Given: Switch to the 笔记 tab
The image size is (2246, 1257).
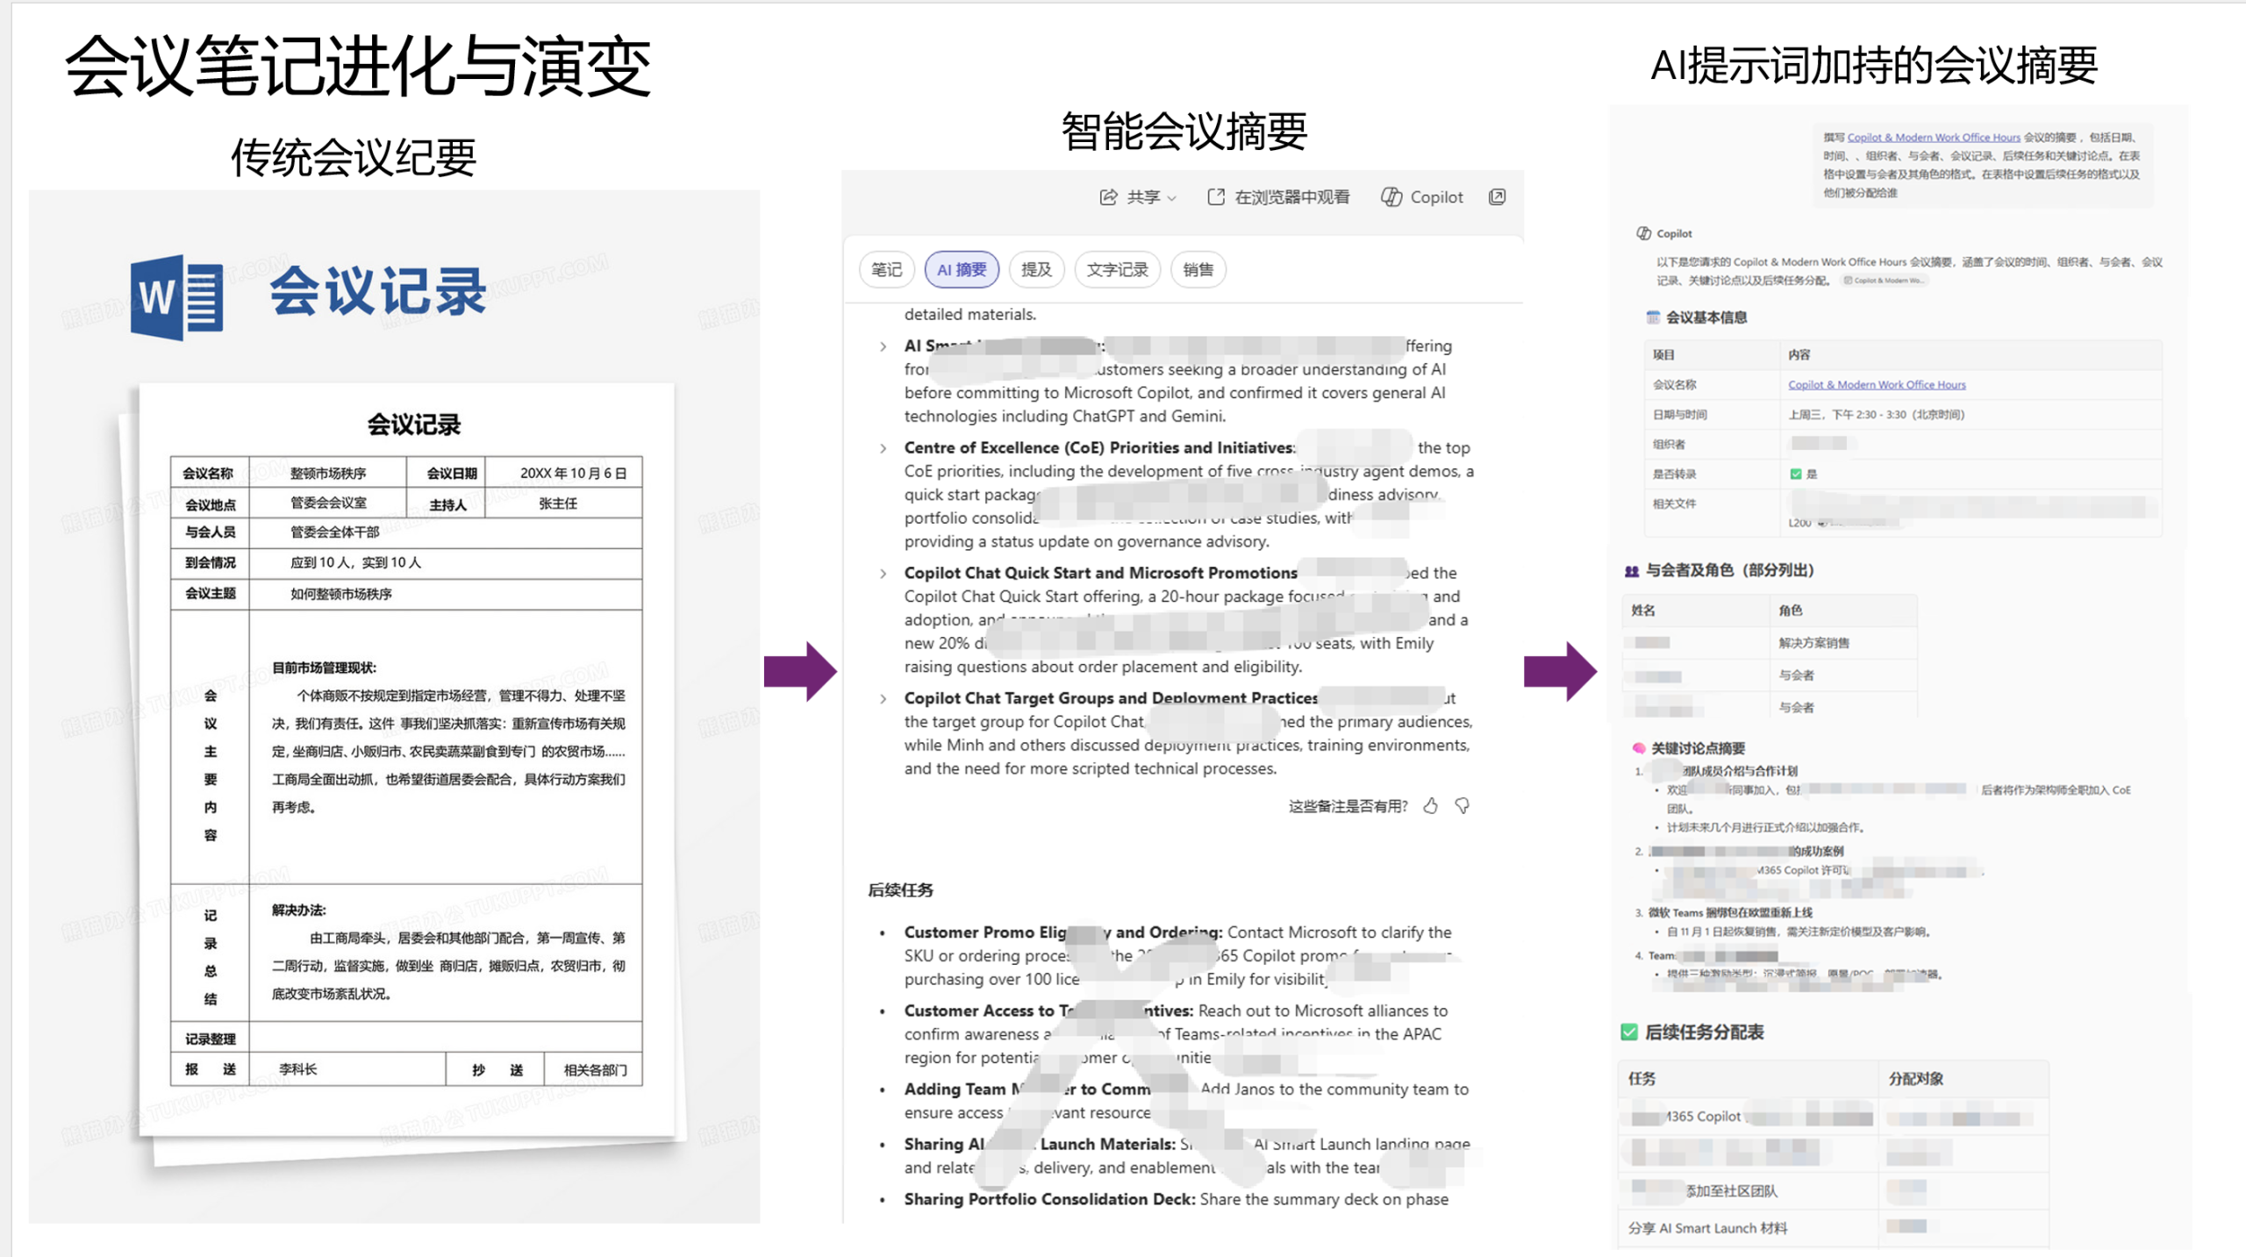Looking at the screenshot, I should tap(886, 269).
